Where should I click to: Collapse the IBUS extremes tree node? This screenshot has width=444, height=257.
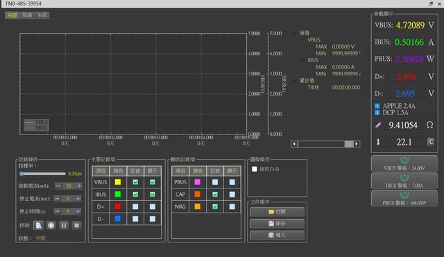click(303, 60)
